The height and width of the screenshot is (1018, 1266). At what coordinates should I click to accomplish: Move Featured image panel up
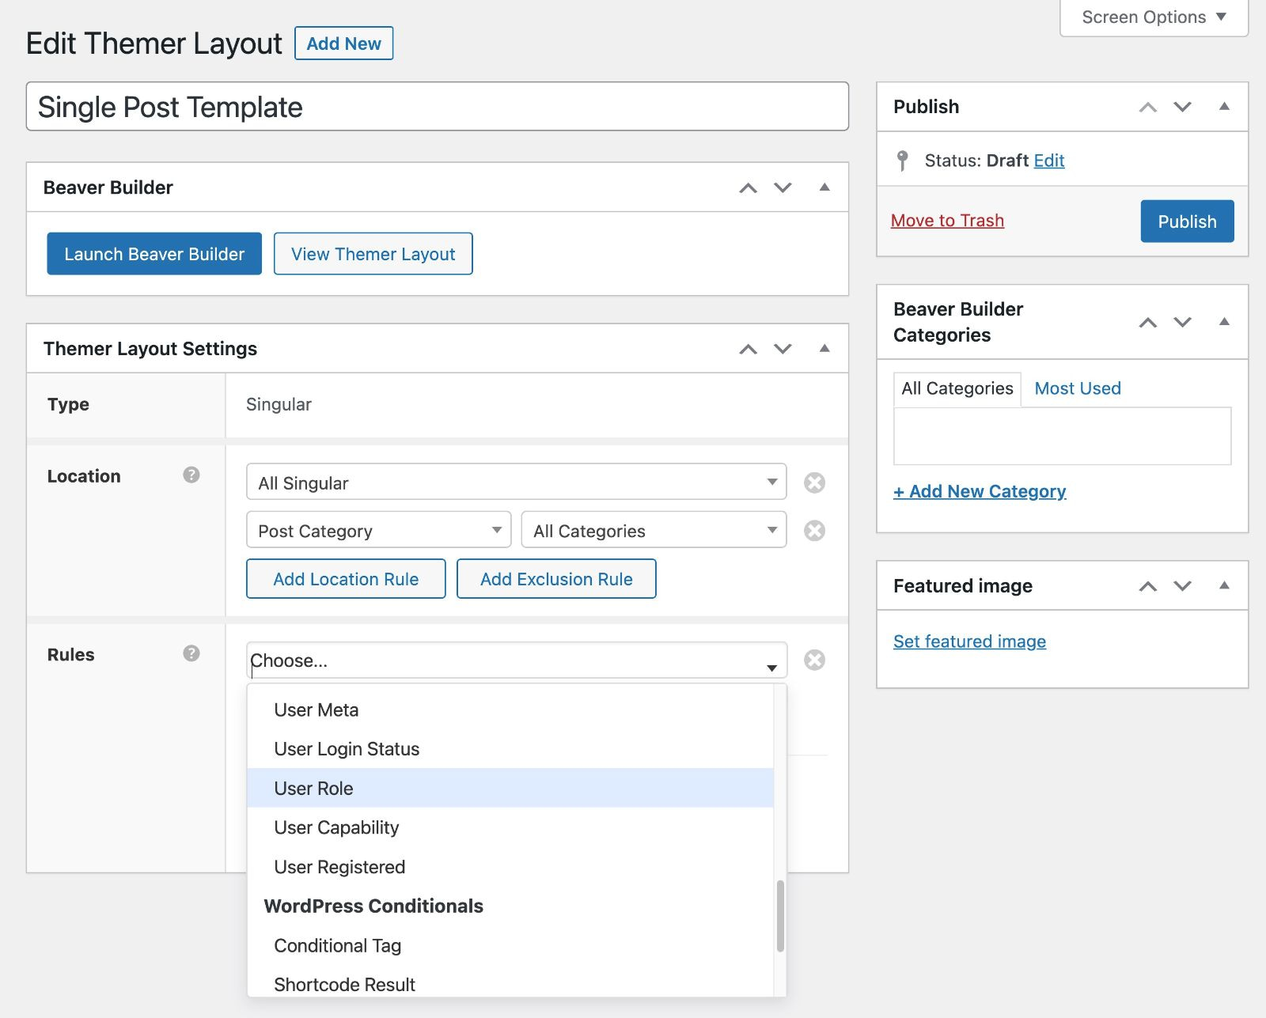(1147, 586)
